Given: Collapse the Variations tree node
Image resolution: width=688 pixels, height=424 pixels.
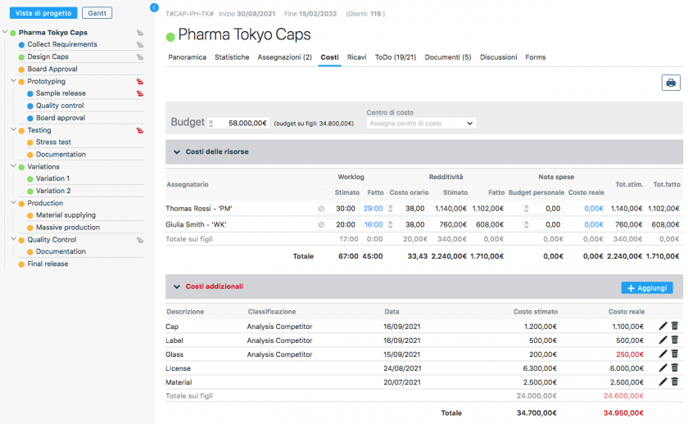Looking at the screenshot, I should tap(5, 167).
